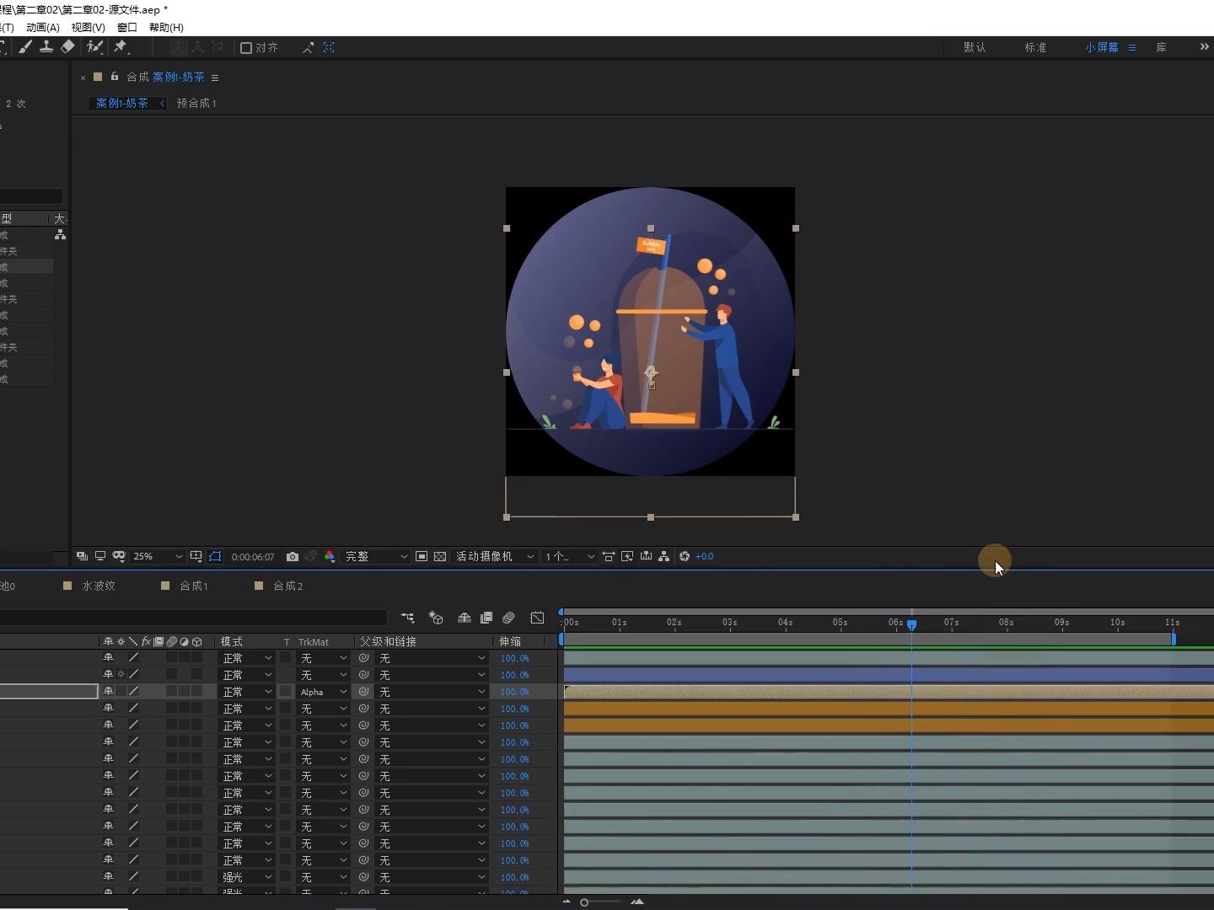1214x910 pixels.
Task: Click the timeline zoom slider handle
Action: (x=584, y=902)
